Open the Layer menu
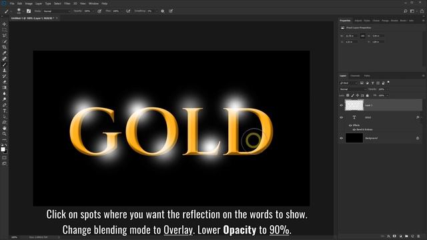The image size is (427, 240). click(39, 3)
